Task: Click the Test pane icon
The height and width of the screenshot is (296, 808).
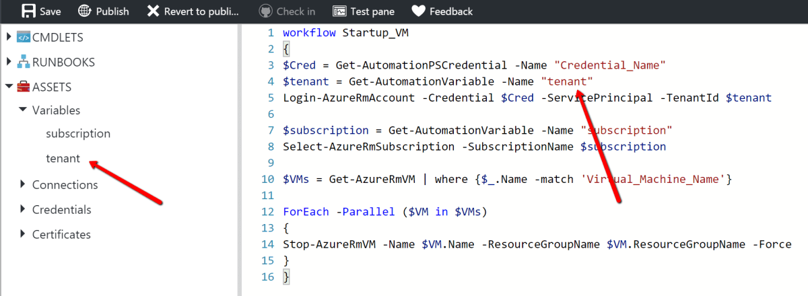Action: coord(339,11)
